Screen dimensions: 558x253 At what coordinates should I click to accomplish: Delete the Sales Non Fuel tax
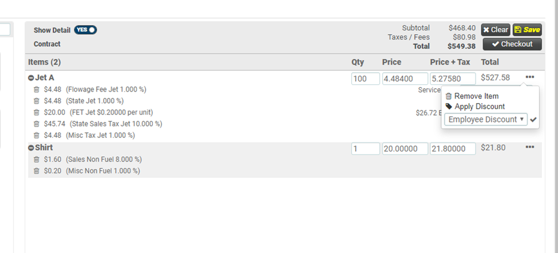pyautogui.click(x=37, y=159)
